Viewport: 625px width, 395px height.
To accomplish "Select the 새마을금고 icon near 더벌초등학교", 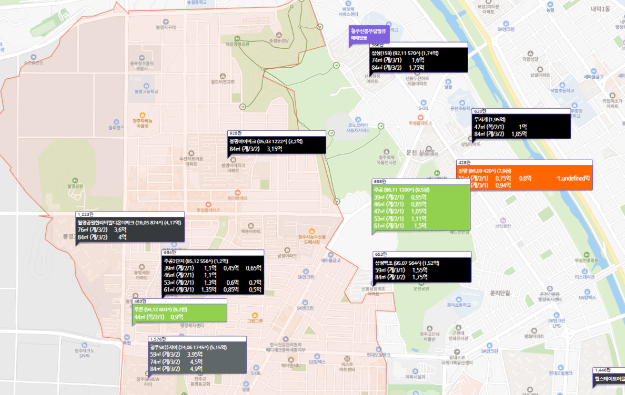I will click(x=593, y=70).
